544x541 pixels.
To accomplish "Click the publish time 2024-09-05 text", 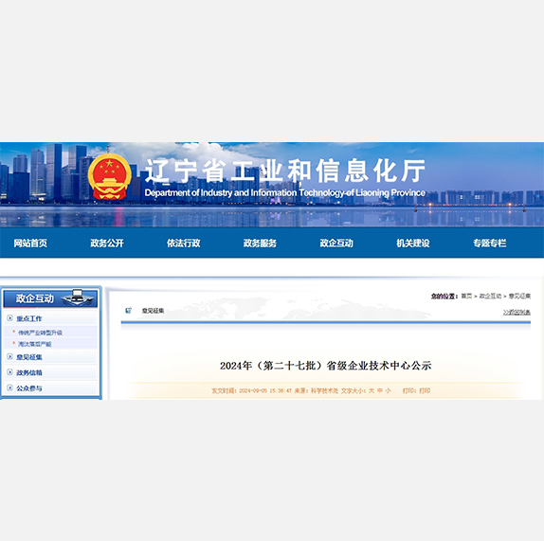I will 253,390.
